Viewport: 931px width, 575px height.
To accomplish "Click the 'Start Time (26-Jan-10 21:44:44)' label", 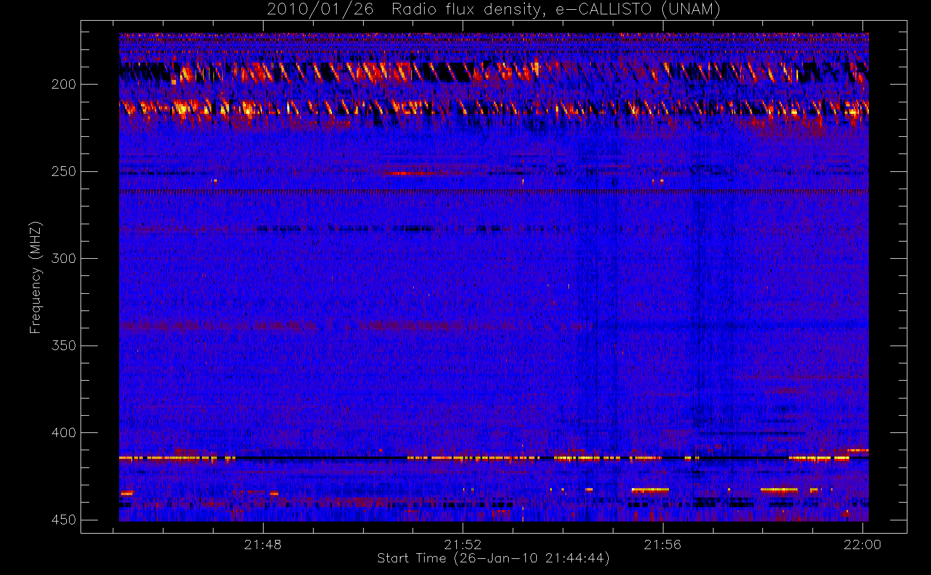I will click(x=493, y=558).
